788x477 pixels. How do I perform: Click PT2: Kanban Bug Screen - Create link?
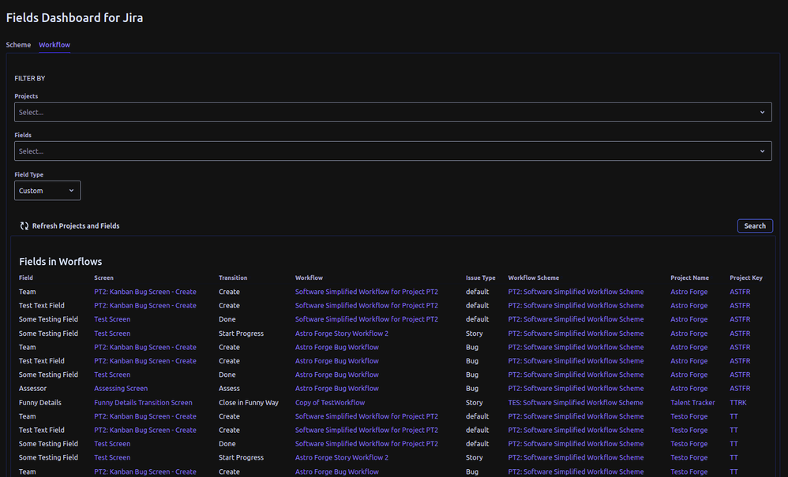click(x=144, y=292)
